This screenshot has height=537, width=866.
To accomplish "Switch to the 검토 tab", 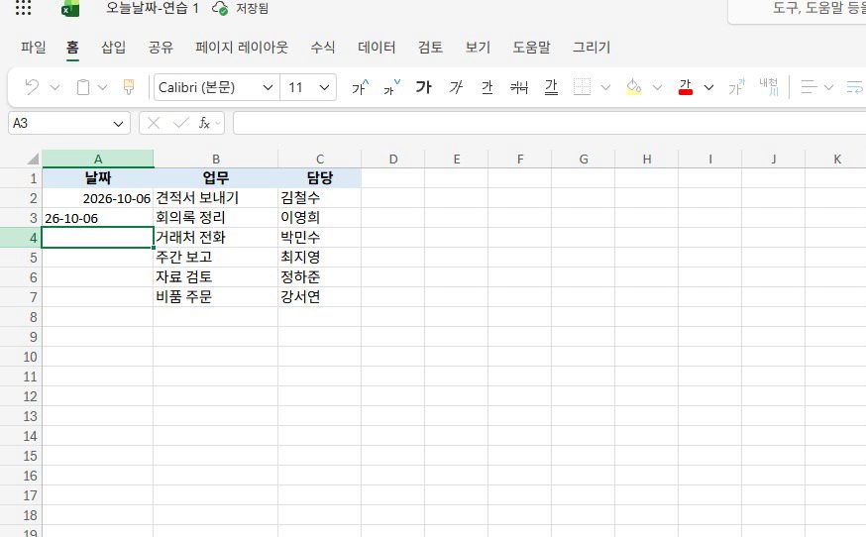I will 431,47.
